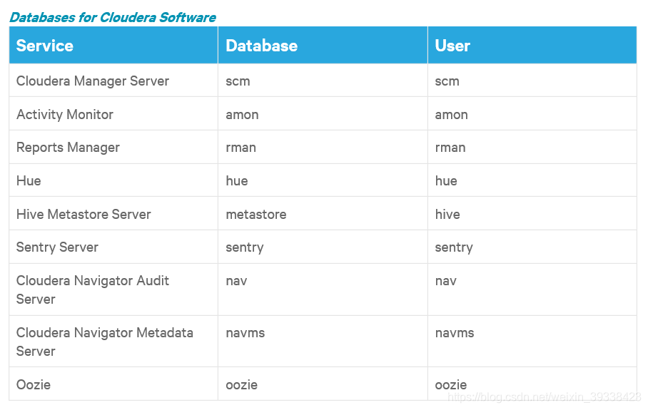648x410 pixels.
Task: Click the 'navms' database cell
Action: click(323, 342)
